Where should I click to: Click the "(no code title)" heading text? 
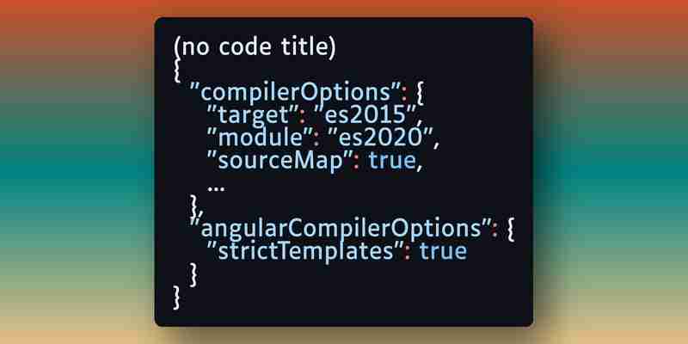point(255,47)
